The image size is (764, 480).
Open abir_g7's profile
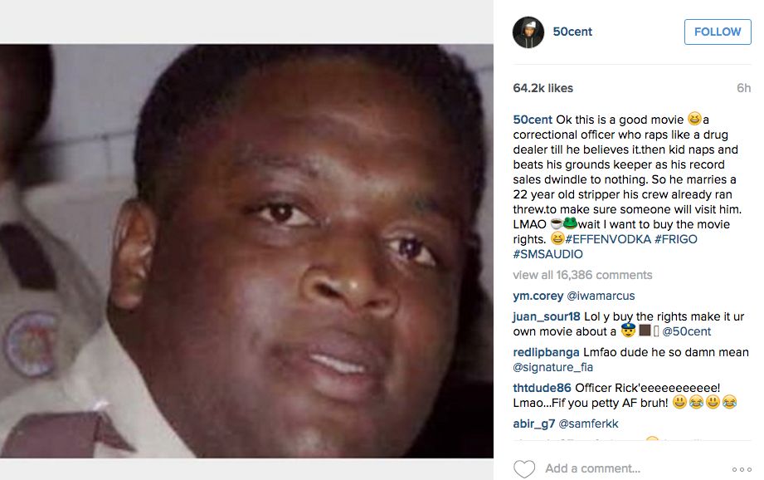(534, 424)
